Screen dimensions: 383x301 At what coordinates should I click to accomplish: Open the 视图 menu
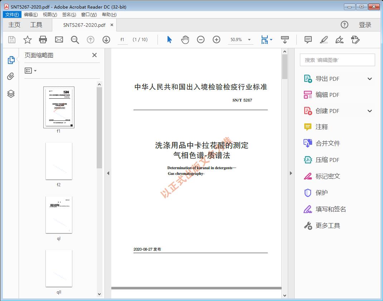click(49, 14)
